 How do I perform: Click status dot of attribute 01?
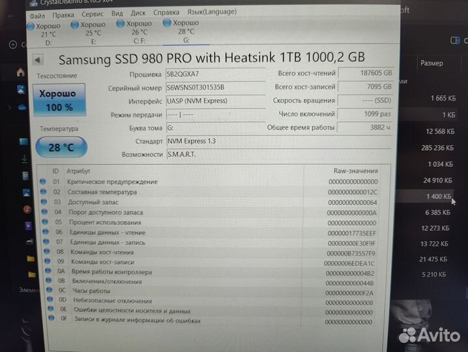click(x=42, y=181)
